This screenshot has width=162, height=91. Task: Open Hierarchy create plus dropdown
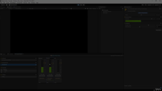[x=100, y=9]
